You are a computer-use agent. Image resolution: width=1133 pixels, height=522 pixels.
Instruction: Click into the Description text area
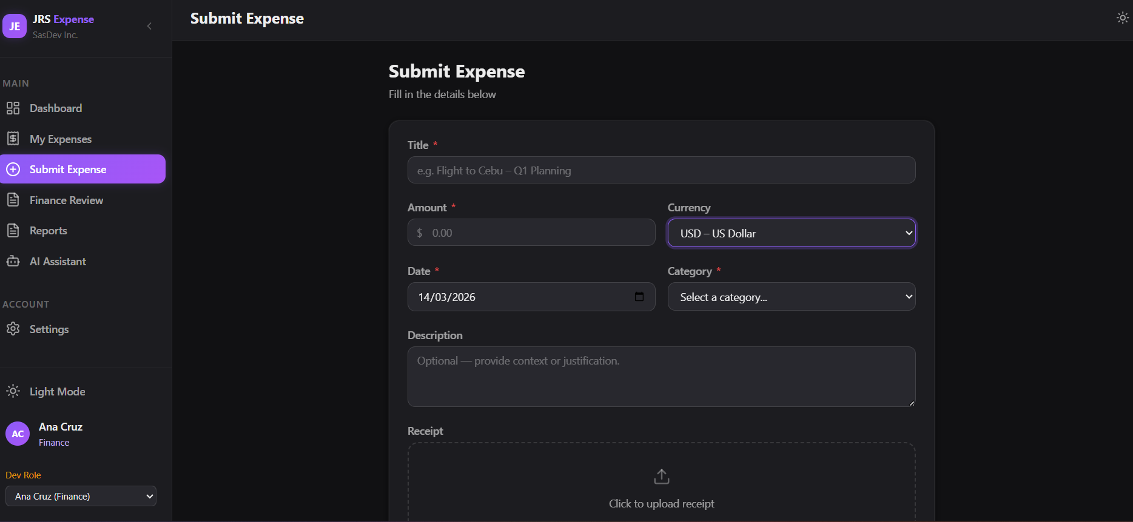[661, 377]
